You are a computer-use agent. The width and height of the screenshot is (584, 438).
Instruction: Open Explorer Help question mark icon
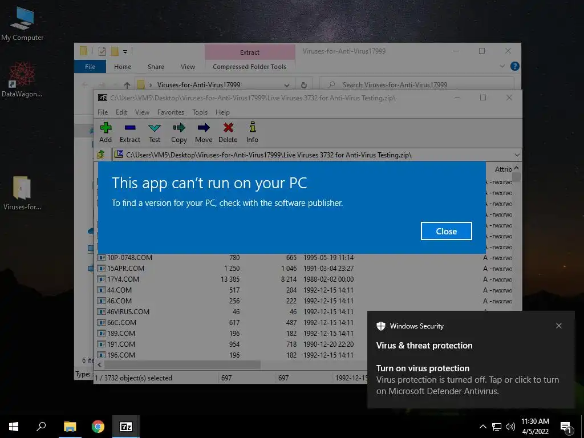(515, 66)
